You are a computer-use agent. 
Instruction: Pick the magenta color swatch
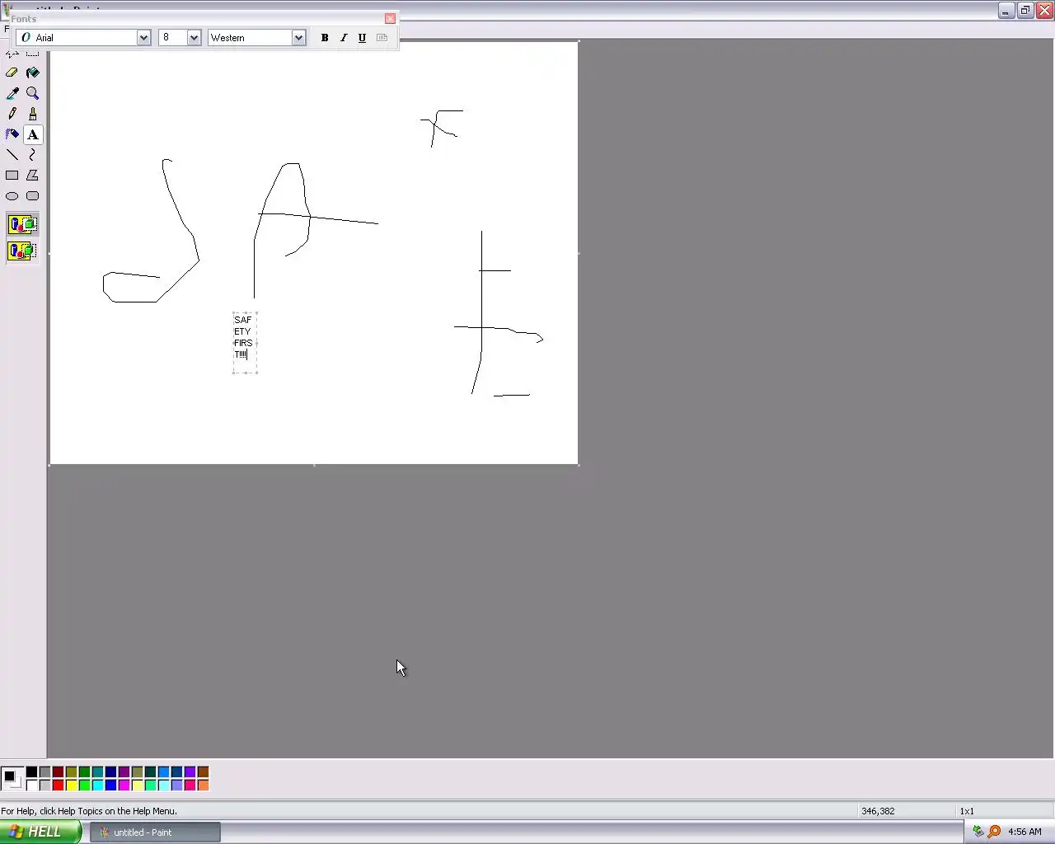(124, 785)
